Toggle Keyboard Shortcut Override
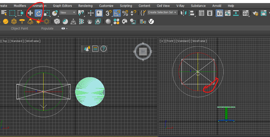 click(99, 13)
